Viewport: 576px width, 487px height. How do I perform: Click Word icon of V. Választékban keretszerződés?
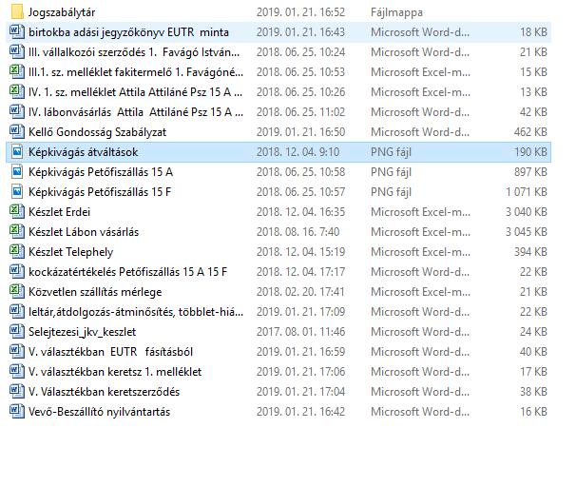tap(17, 392)
